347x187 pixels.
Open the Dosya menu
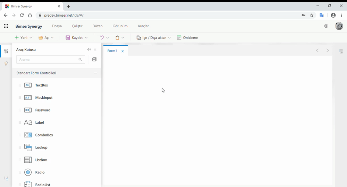click(x=57, y=26)
